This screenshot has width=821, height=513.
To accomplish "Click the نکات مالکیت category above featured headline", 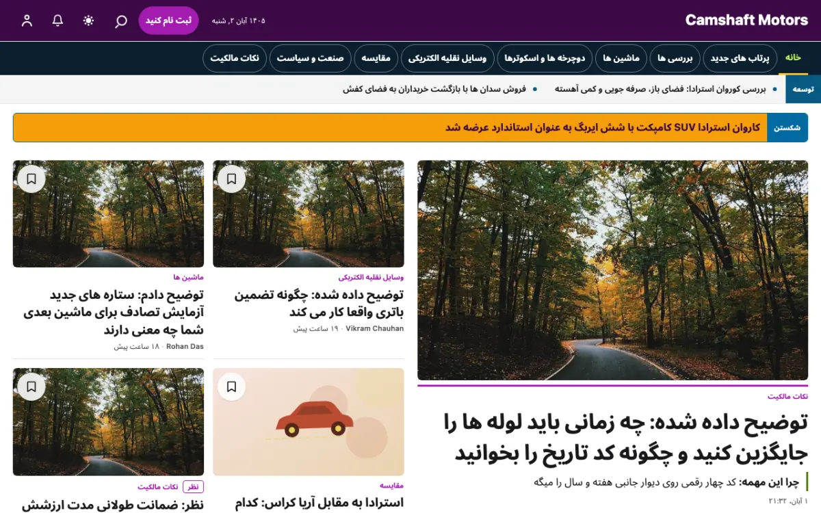I will 787,397.
